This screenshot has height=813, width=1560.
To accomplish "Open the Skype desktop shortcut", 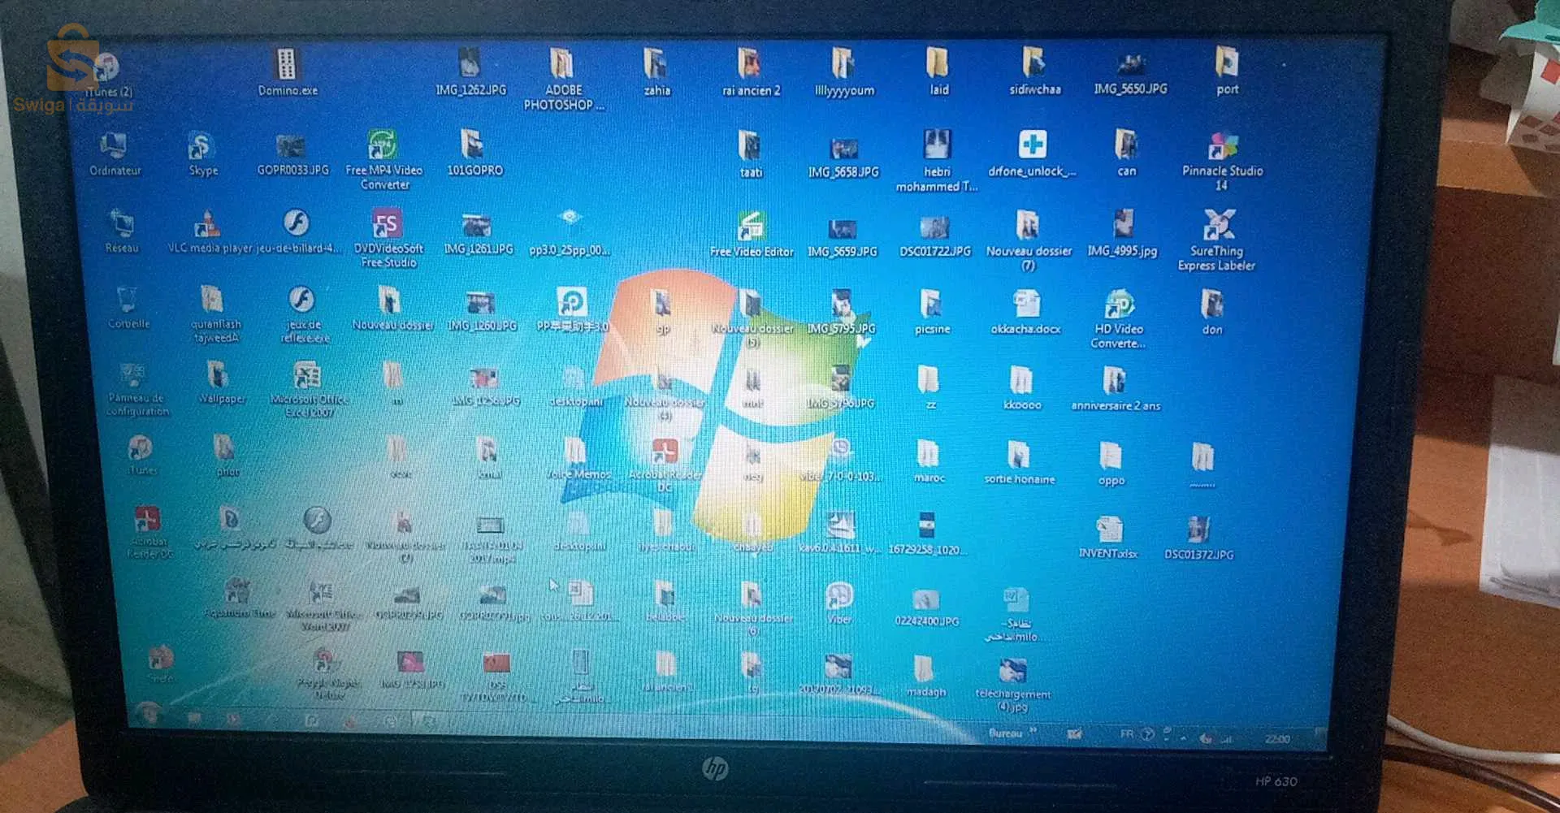I will [x=201, y=149].
